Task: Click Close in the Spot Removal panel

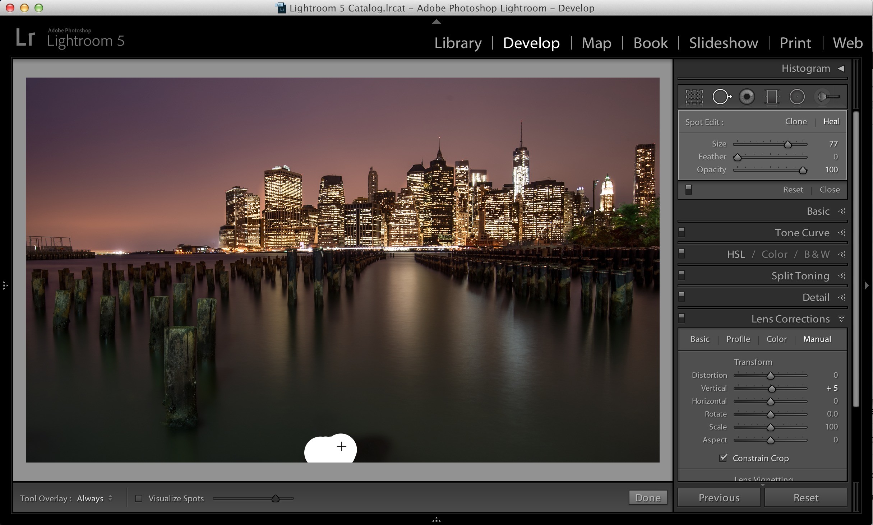Action: tap(830, 190)
